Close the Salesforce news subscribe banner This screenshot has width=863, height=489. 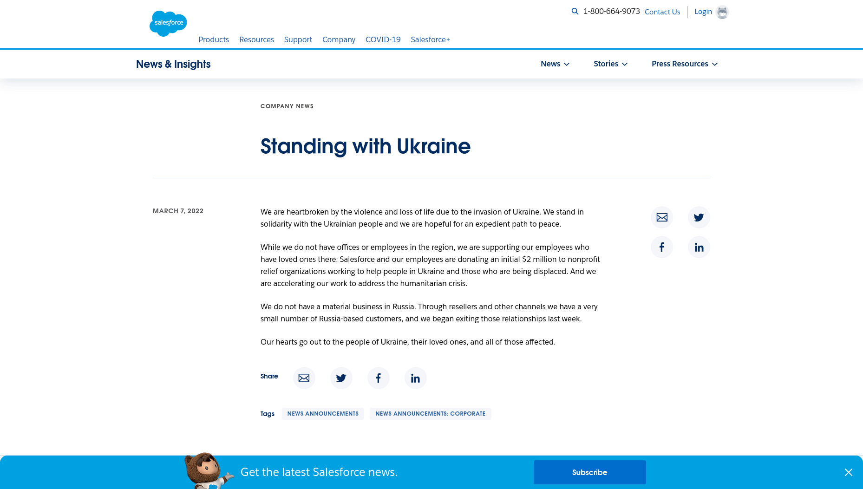tap(849, 472)
